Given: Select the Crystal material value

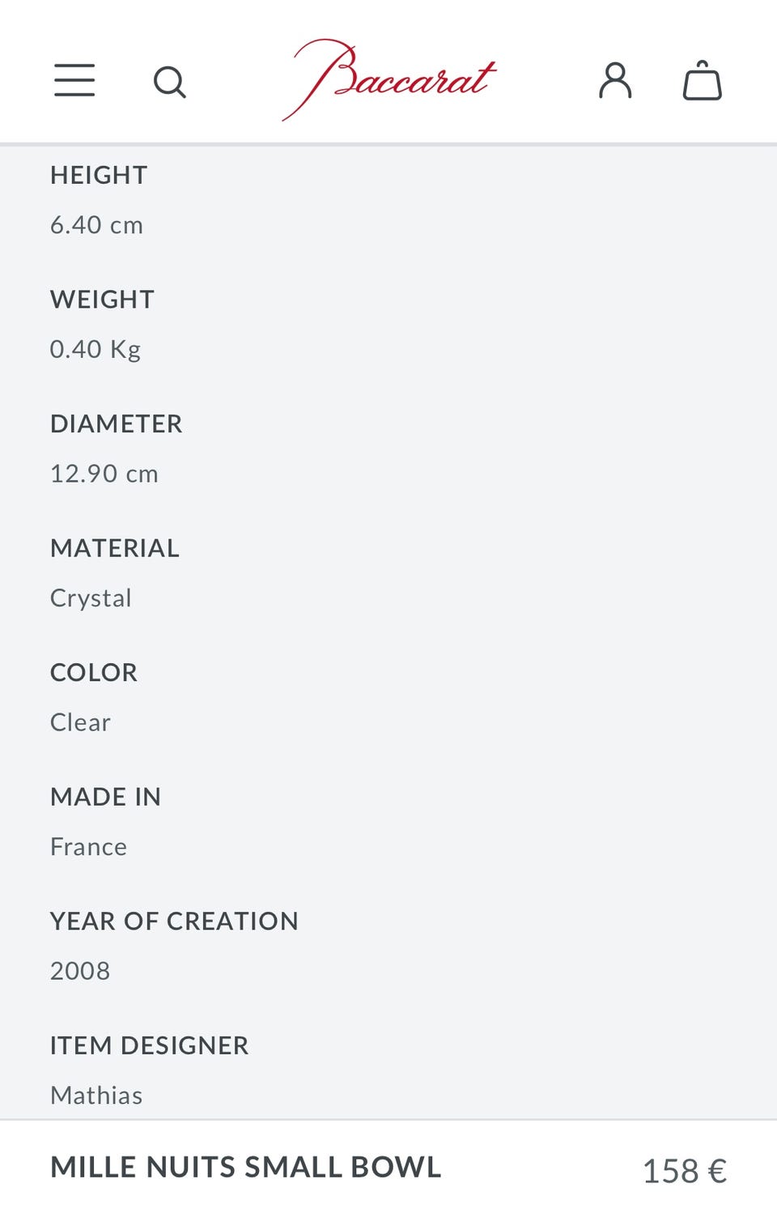Looking at the screenshot, I should point(91,598).
